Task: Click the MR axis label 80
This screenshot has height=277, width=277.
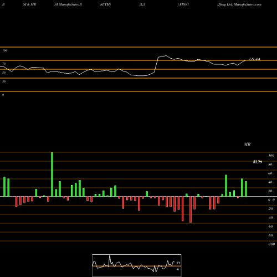Action: tap(270, 165)
